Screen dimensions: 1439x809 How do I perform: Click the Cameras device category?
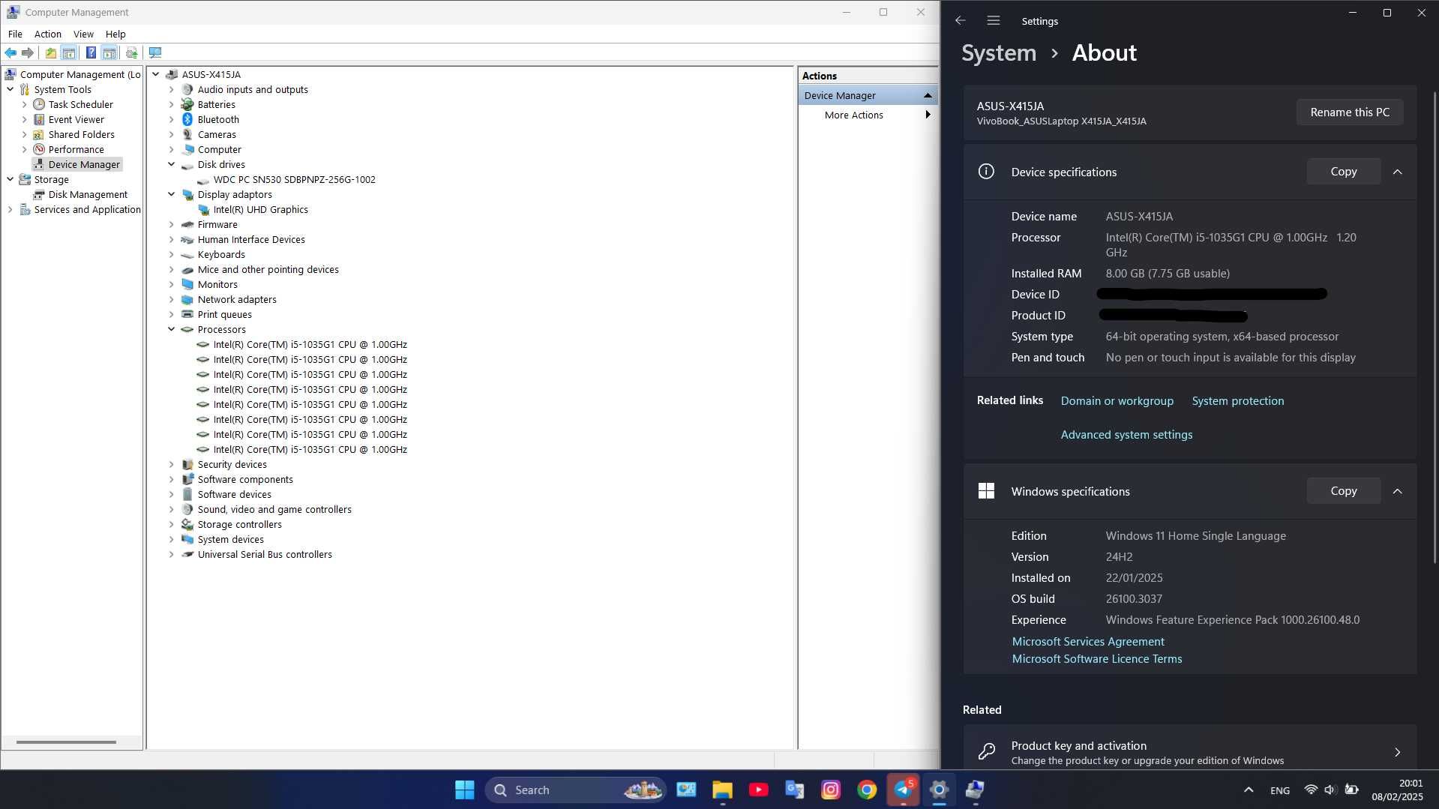[217, 134]
